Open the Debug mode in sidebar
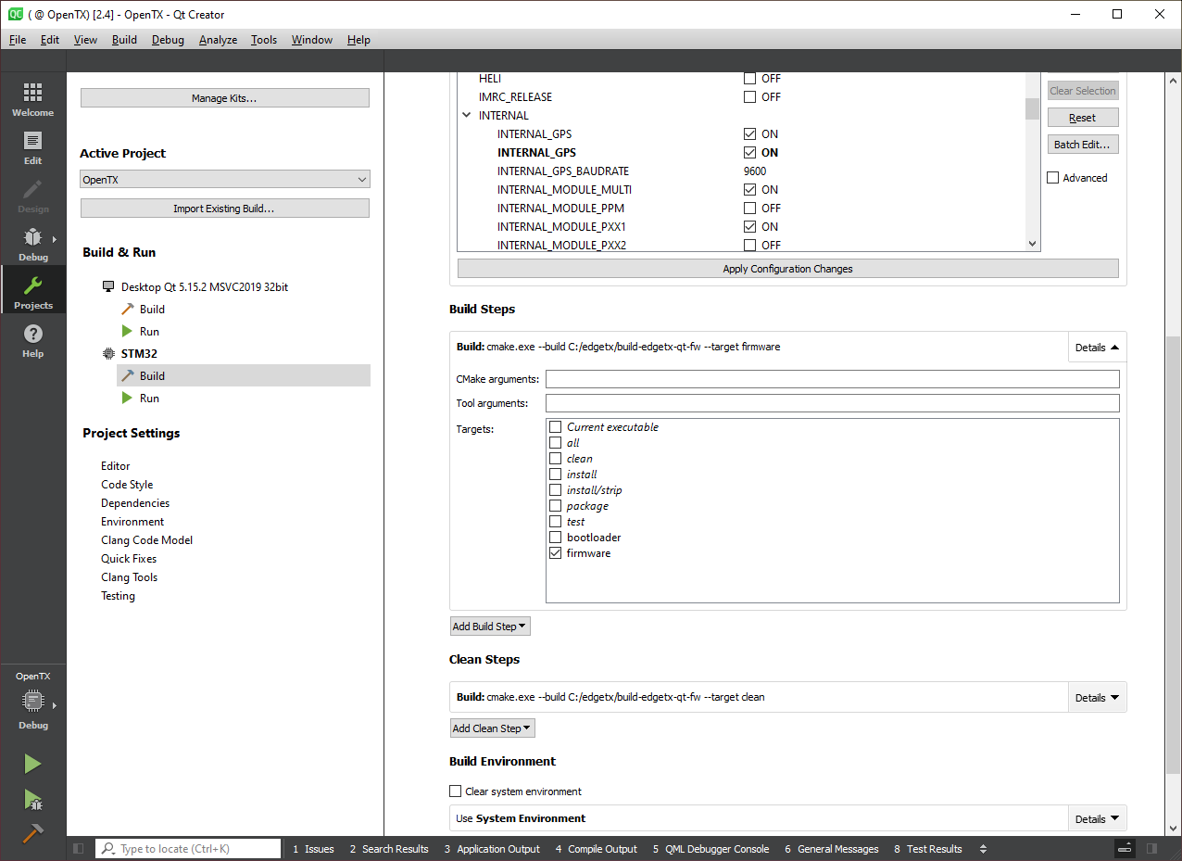The width and height of the screenshot is (1182, 861). point(32,245)
